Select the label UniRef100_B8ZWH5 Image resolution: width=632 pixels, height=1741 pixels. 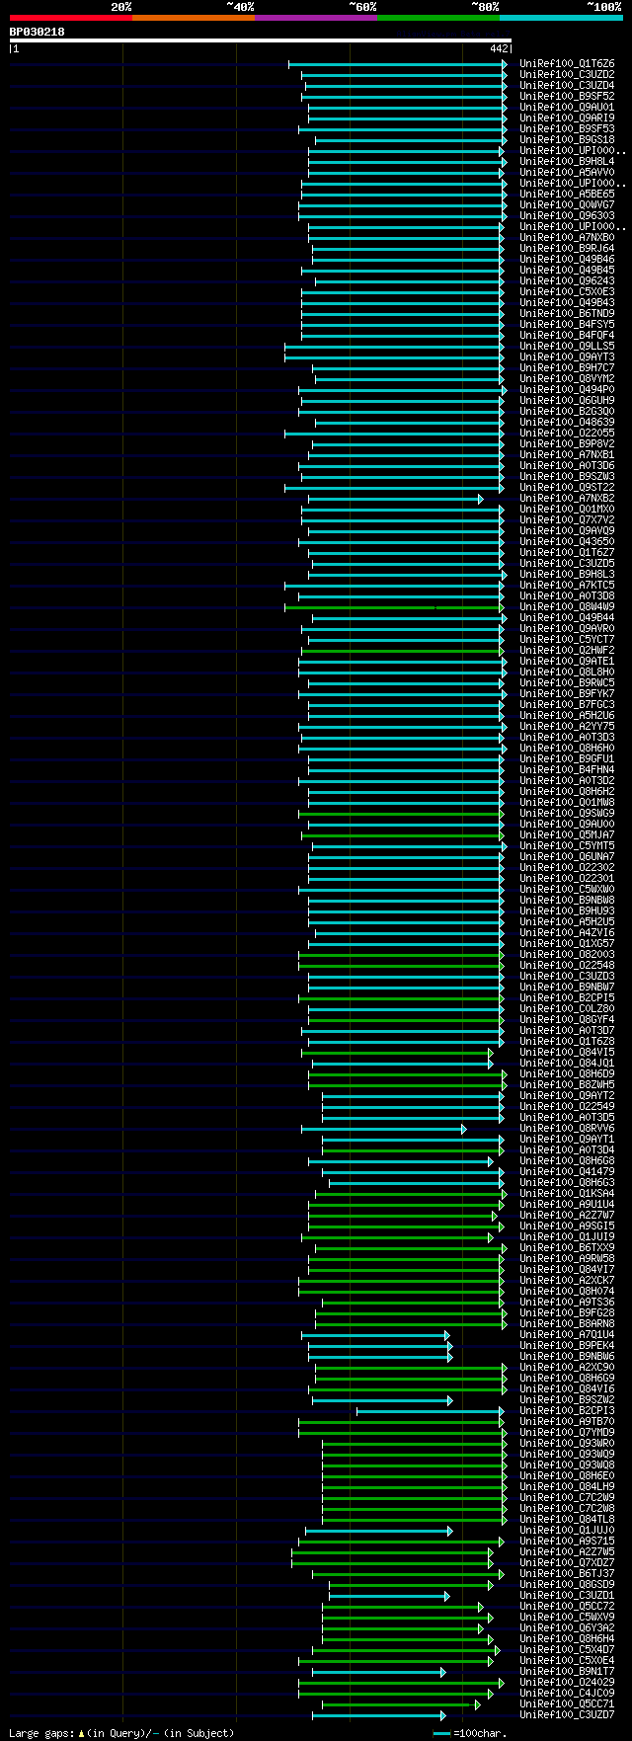[x=567, y=1084]
